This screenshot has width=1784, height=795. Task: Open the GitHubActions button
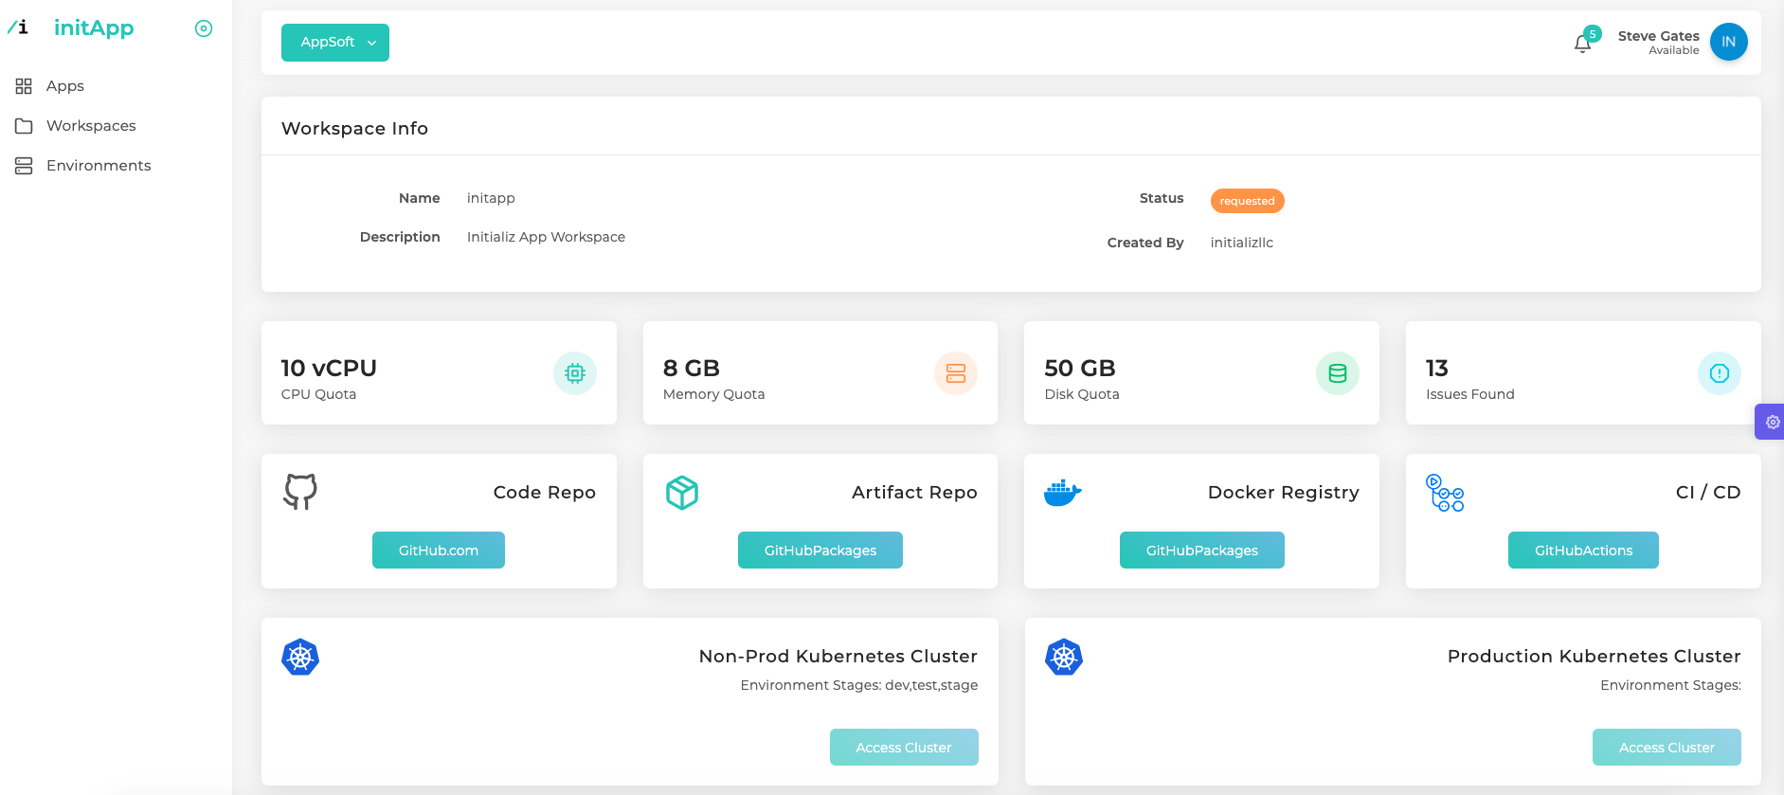pos(1583,551)
